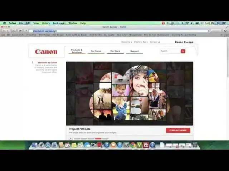Open the Help menu
The image size is (229, 171).
coord(83,23)
